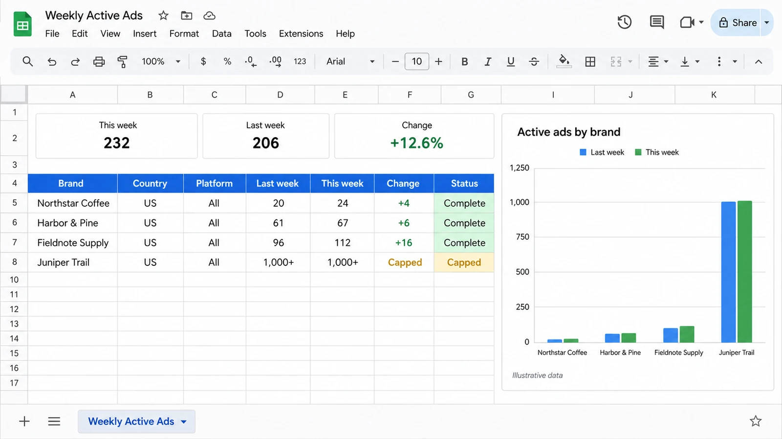Expand merge cells dropdown arrow
Image resolution: width=782 pixels, height=439 pixels.
630,61
